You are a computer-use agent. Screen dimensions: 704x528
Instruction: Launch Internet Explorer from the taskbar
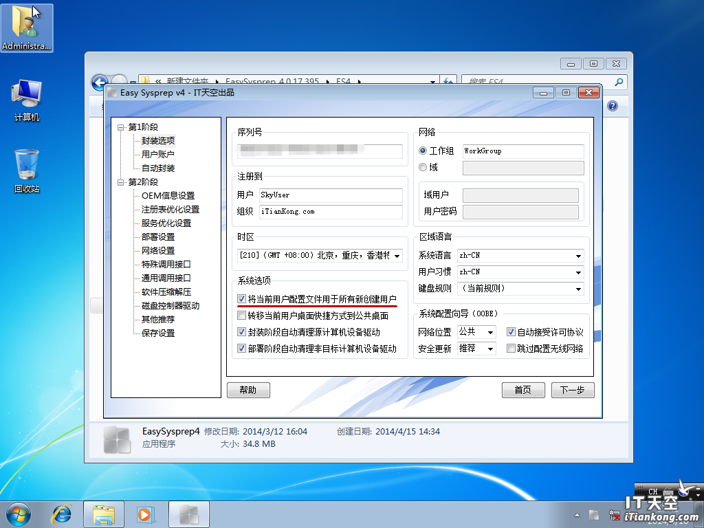point(62,514)
